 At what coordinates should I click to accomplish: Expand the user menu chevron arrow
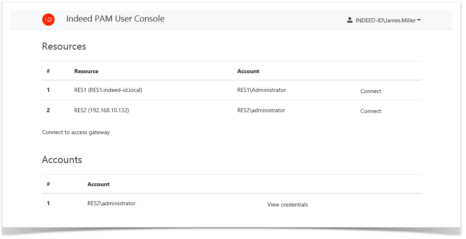[x=420, y=20]
